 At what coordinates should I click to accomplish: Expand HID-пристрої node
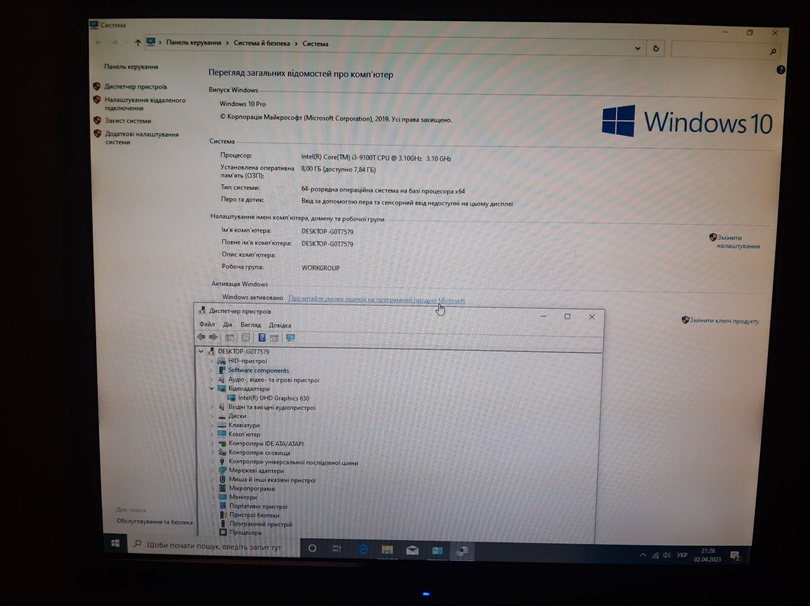211,361
